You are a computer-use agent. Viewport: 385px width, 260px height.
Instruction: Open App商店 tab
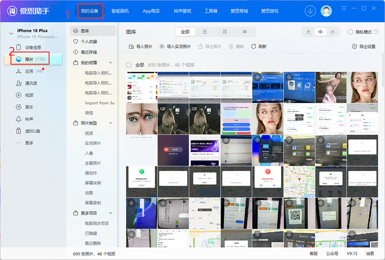point(151,11)
